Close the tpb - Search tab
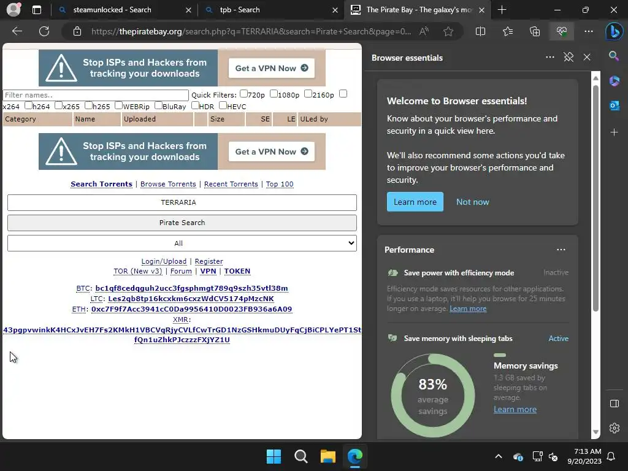The image size is (628, 471). click(x=335, y=10)
